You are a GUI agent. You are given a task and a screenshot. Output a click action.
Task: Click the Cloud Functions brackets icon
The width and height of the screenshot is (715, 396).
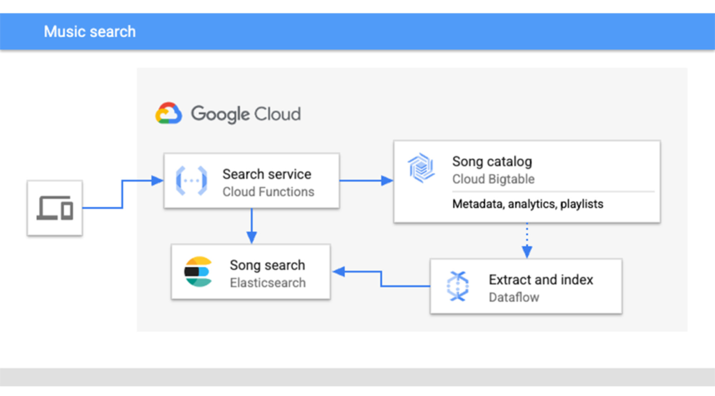[x=191, y=181]
